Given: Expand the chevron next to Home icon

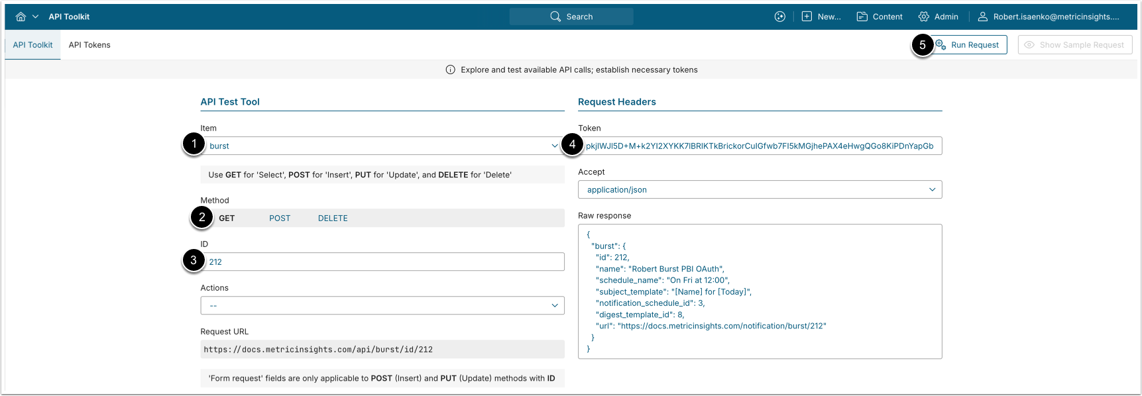Looking at the screenshot, I should pos(36,17).
